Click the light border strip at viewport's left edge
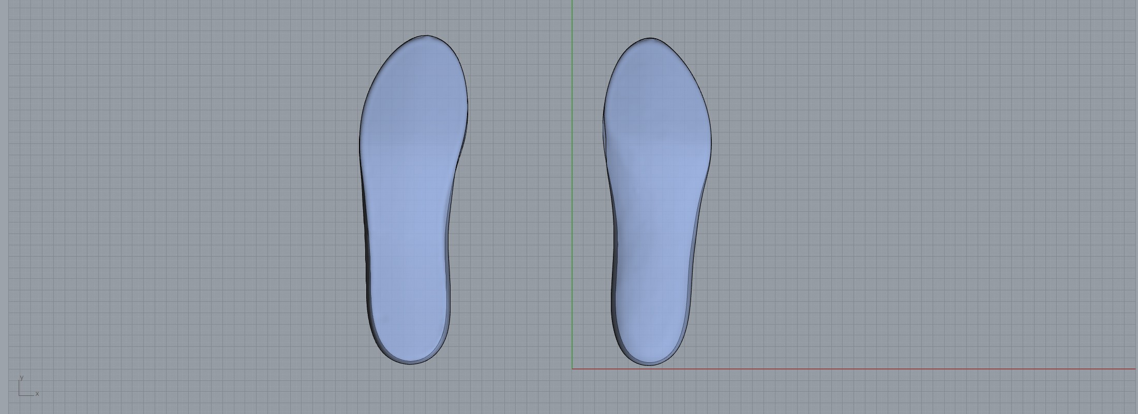Viewport: 1138px width, 414px height. pyautogui.click(x=4, y=207)
